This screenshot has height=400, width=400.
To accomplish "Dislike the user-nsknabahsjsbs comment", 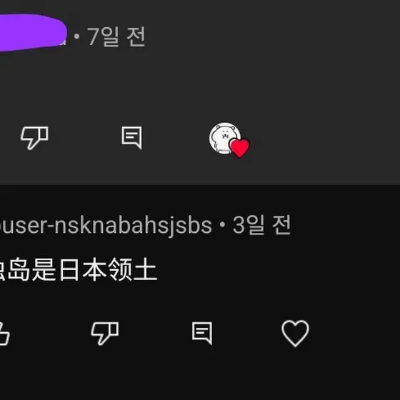I will 105,333.
